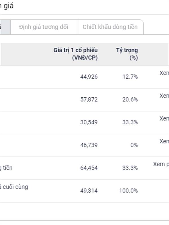Click the Xem link in the 57,872 row
Viewport: 169px width, 225px height.
coord(164,96)
